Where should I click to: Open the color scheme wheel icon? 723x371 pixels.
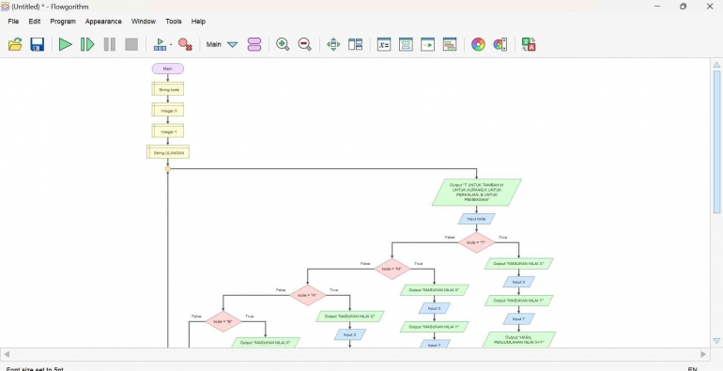[478, 44]
